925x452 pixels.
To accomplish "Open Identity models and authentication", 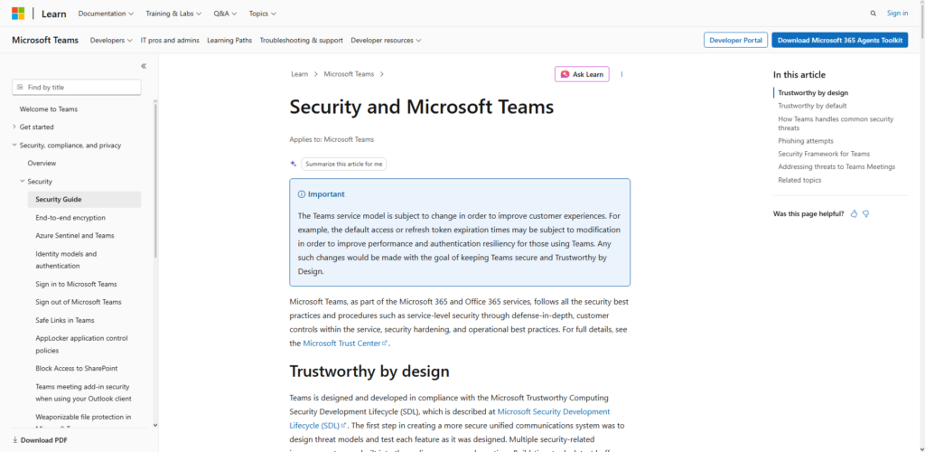I will (66, 259).
